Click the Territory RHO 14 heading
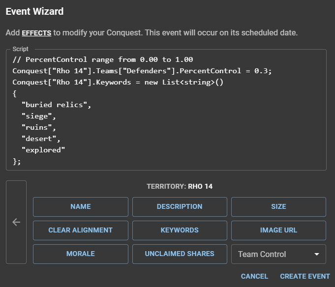The width and height of the screenshot is (335, 287). click(x=180, y=187)
